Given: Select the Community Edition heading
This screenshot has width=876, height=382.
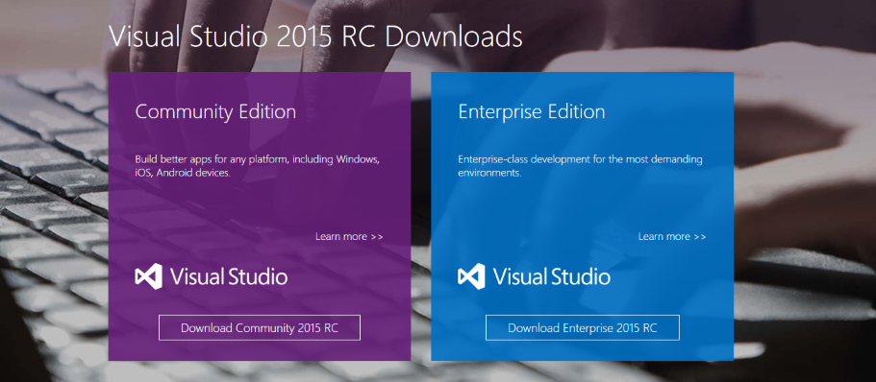Looking at the screenshot, I should (215, 112).
